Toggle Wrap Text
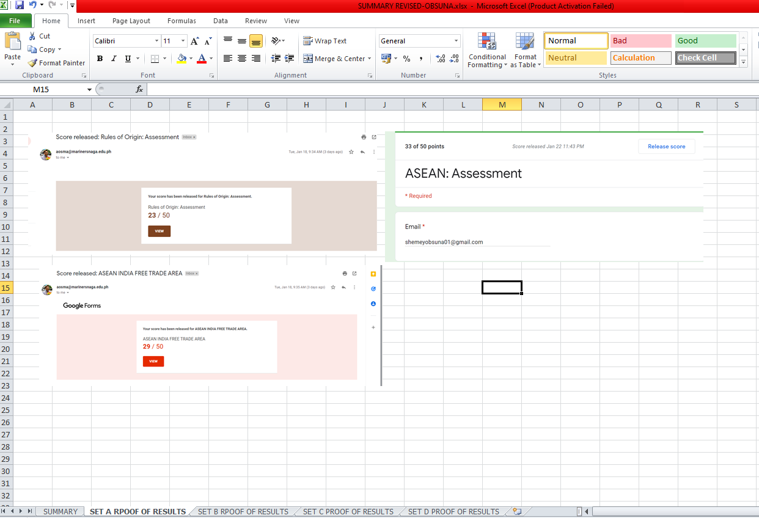 324,41
